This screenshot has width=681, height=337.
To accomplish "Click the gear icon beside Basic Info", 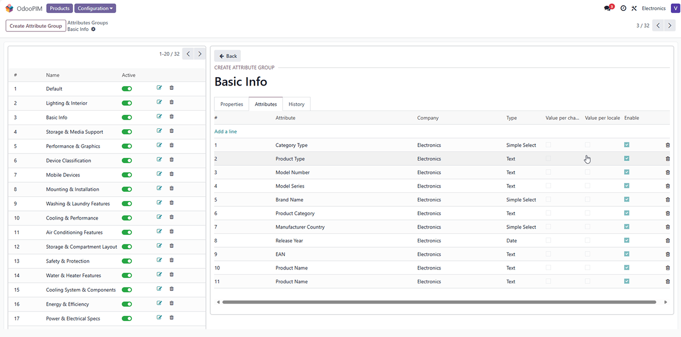I will pos(94,29).
